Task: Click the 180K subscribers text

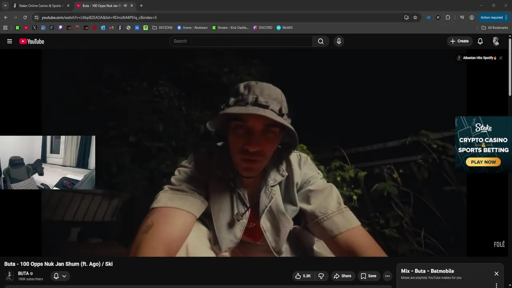Action: tap(30, 279)
